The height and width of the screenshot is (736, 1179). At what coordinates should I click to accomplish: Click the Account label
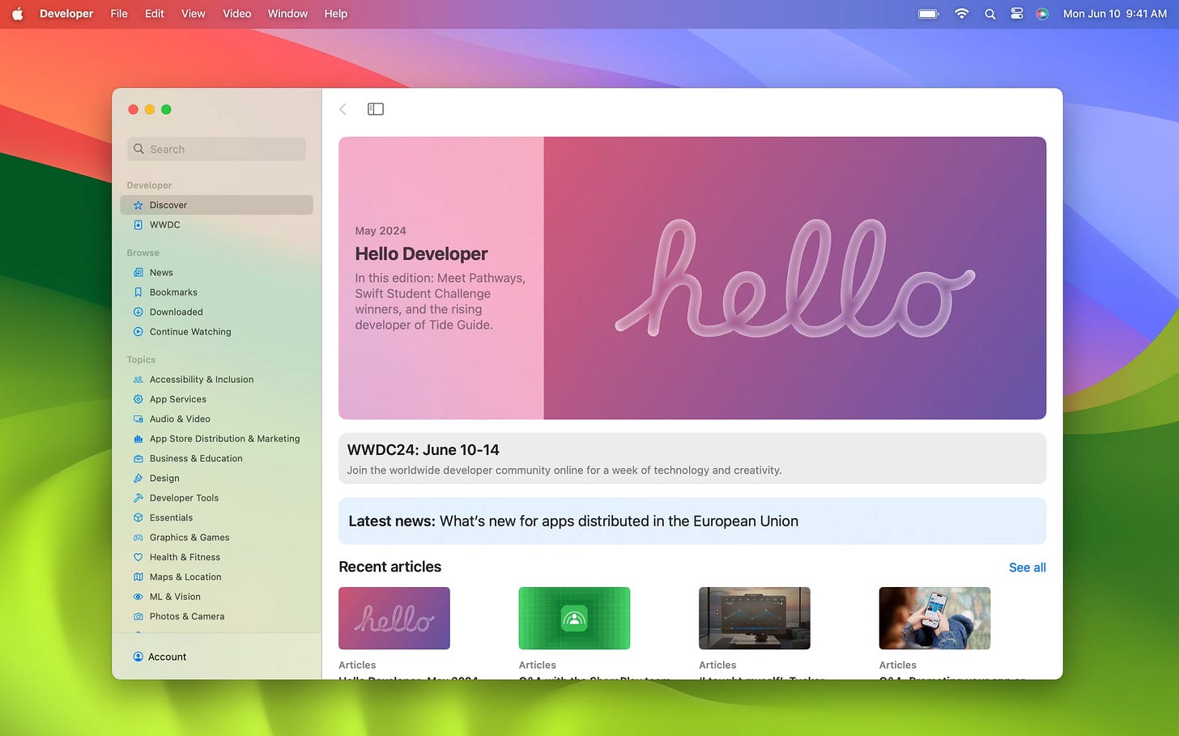point(167,657)
